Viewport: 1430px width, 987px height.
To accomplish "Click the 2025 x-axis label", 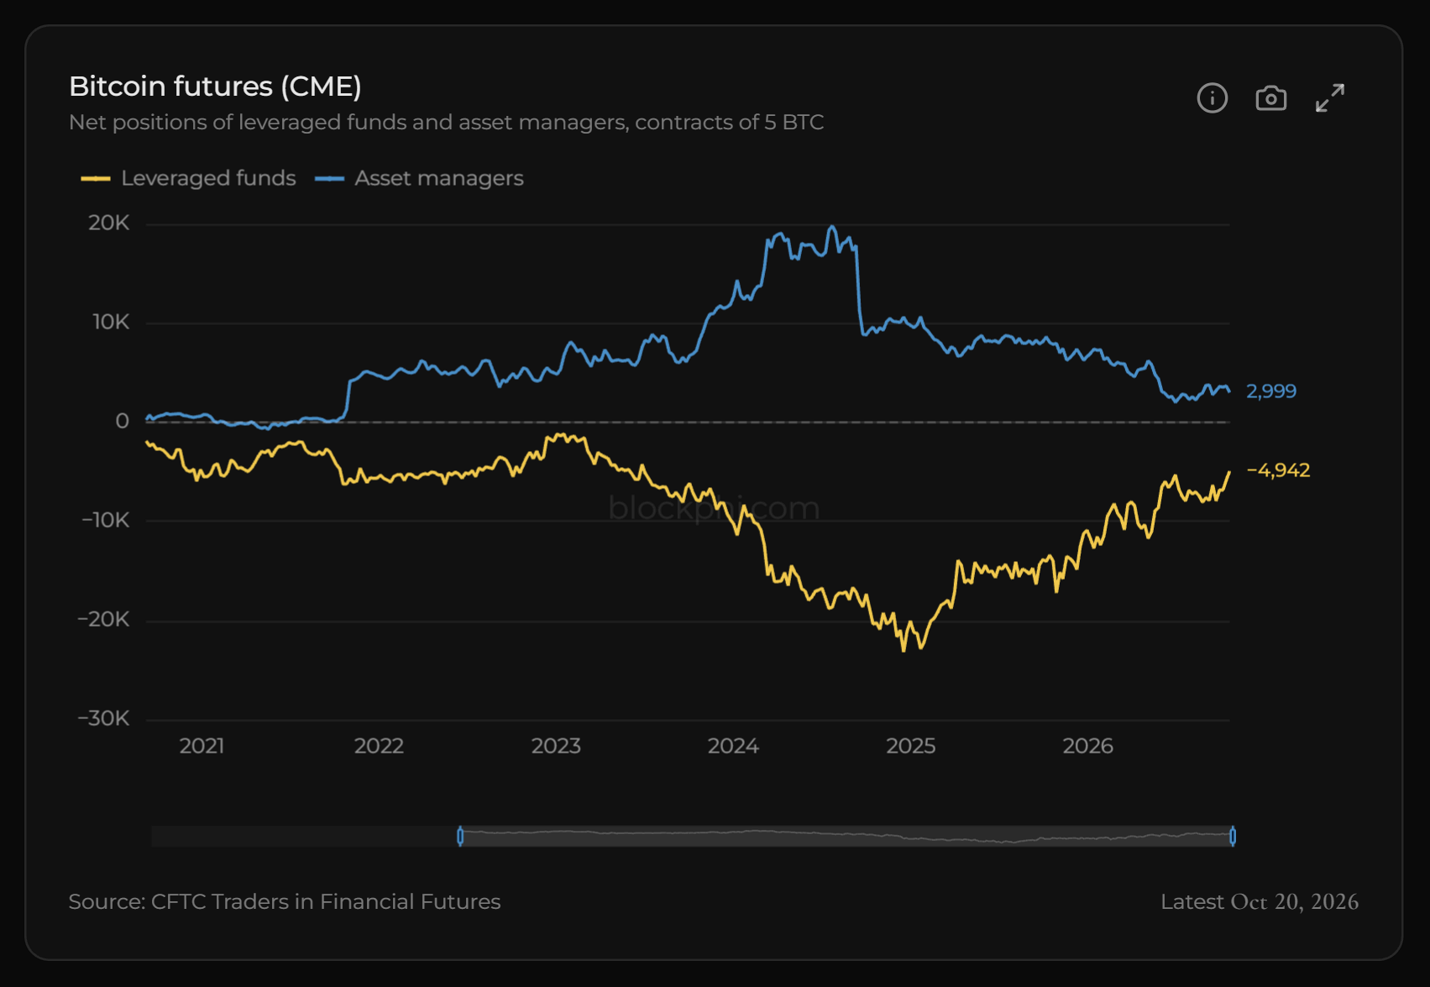I will tap(911, 746).
